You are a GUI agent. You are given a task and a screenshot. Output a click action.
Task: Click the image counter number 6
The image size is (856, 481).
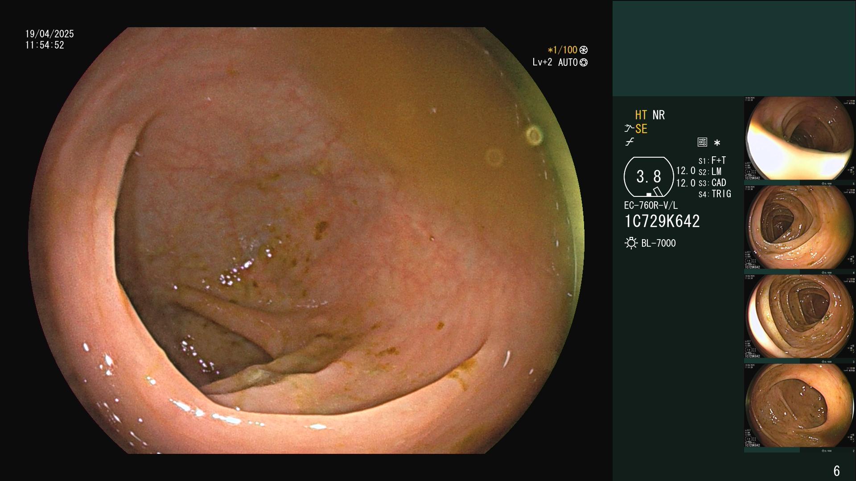click(837, 471)
